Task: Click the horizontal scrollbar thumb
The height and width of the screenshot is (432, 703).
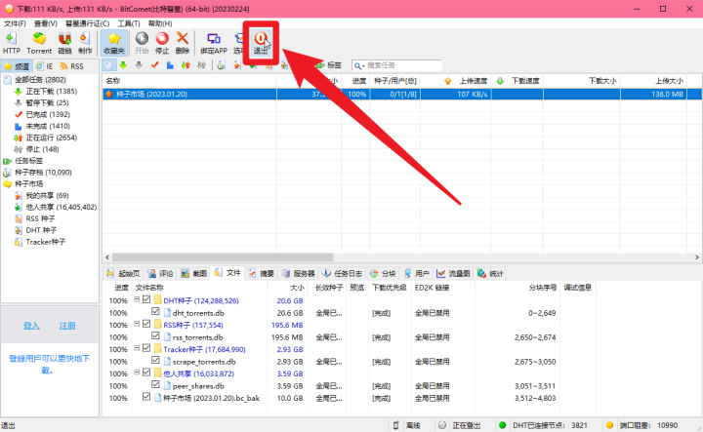Action: (223, 257)
